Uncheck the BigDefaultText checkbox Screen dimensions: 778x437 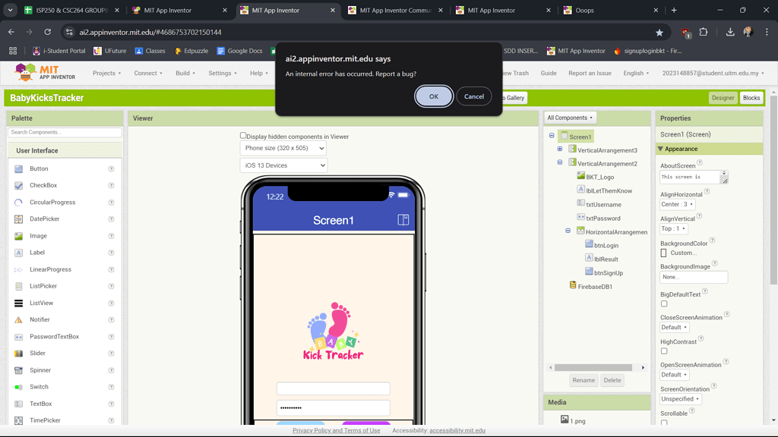664,303
